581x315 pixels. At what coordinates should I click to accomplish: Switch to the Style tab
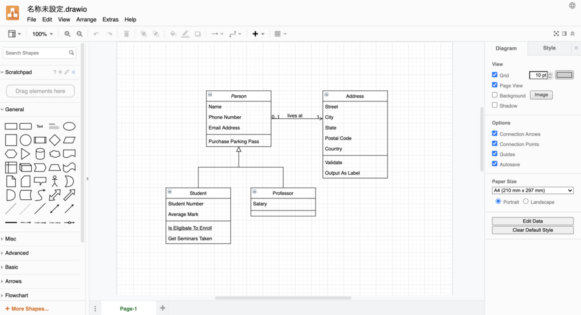point(549,48)
